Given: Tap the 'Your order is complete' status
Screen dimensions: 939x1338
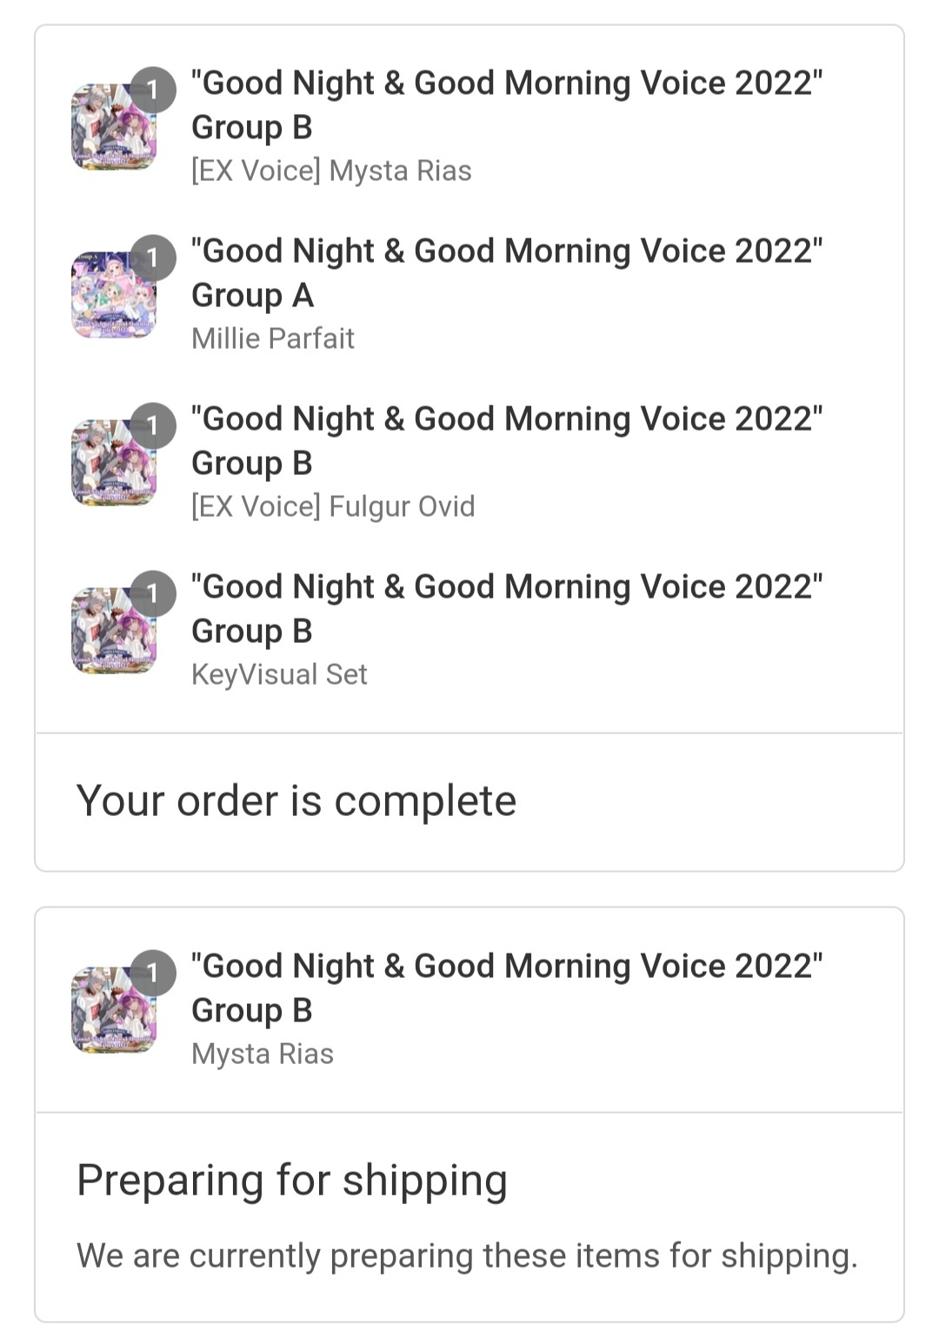Looking at the screenshot, I should click(296, 800).
